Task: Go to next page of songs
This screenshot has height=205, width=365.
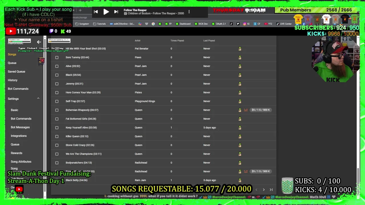Action: pos(263,190)
